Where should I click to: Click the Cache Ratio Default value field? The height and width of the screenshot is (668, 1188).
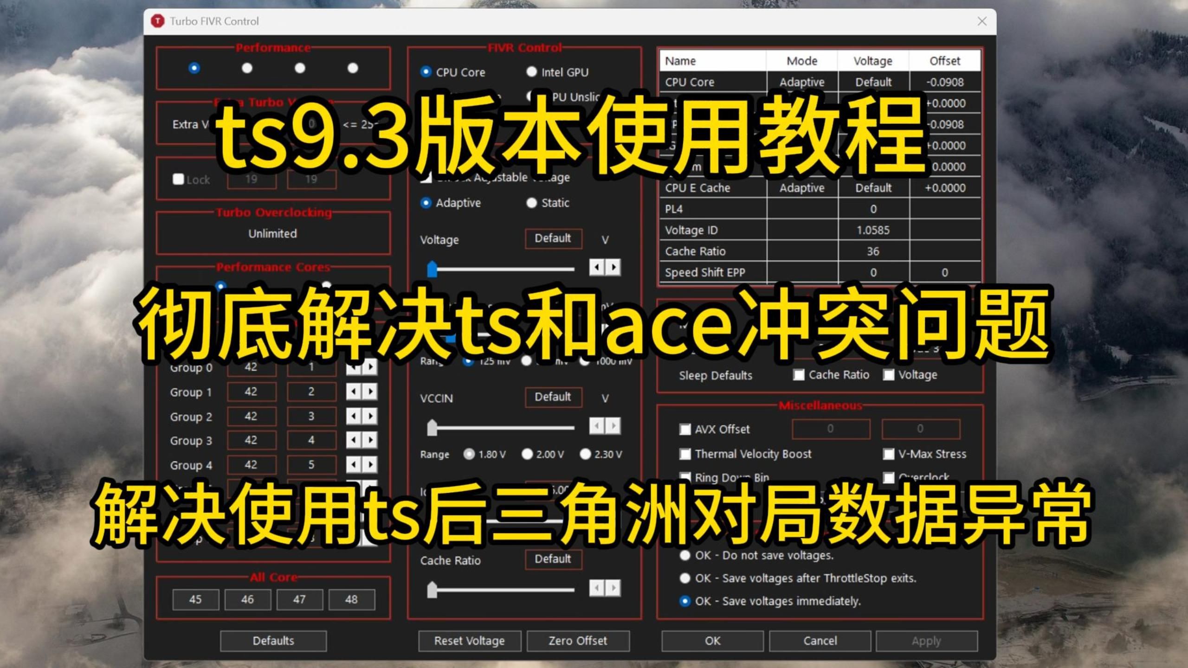(x=553, y=559)
